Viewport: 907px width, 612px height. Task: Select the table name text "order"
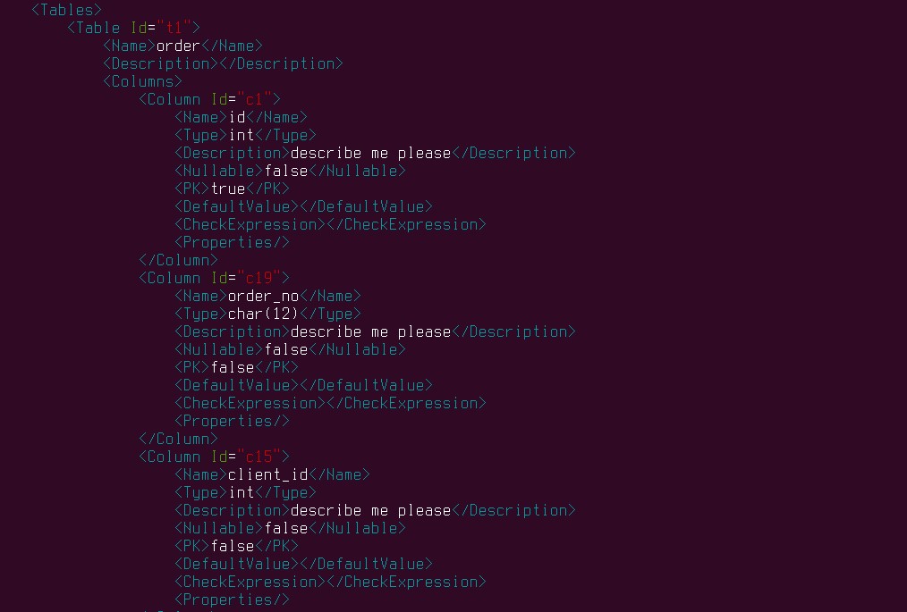pyautogui.click(x=178, y=46)
